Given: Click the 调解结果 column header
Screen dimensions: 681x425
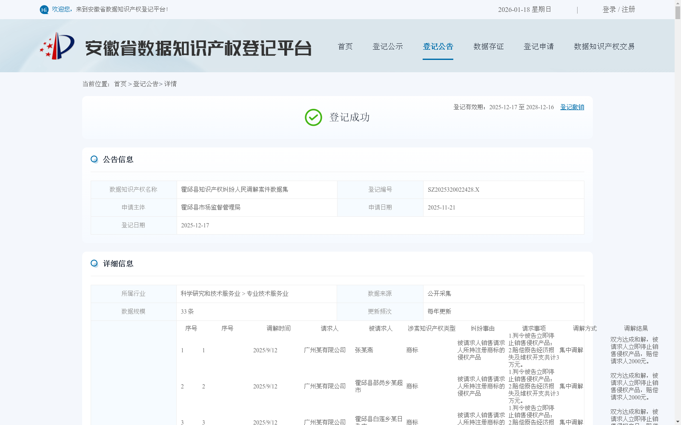Looking at the screenshot, I should tap(636, 329).
